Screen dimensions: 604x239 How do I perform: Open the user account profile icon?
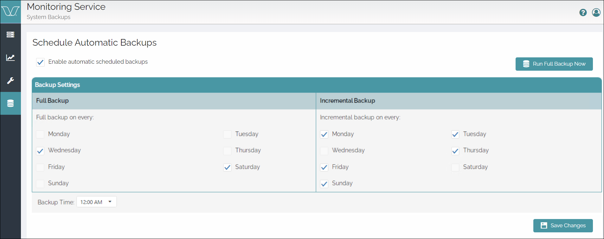(596, 12)
